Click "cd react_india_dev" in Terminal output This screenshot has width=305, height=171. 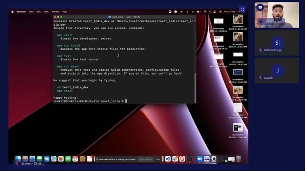[x=73, y=87]
